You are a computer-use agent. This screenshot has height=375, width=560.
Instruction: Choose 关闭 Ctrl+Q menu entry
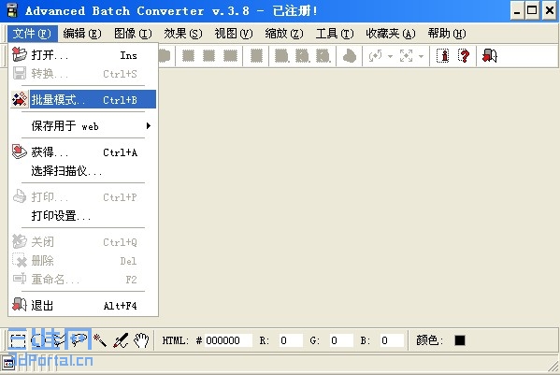[83, 242]
